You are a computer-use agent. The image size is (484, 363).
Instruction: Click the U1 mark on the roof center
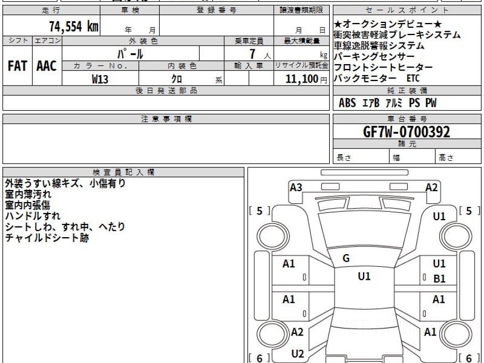[x=364, y=276]
